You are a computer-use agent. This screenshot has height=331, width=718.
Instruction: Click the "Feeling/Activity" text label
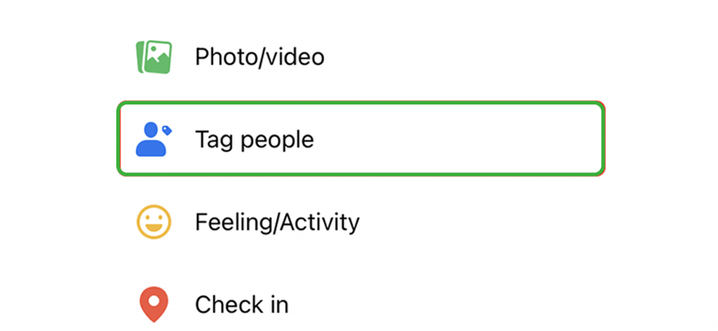pos(277,222)
